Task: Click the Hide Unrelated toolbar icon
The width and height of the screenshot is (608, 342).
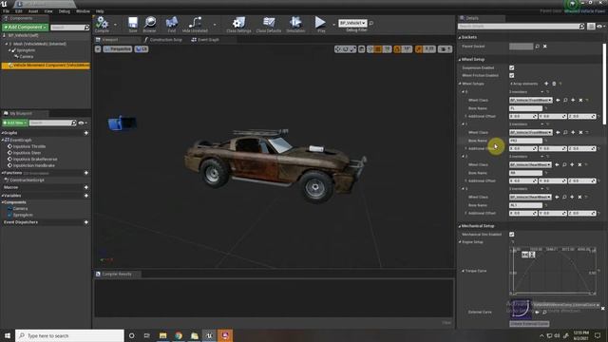Action: coord(195,24)
